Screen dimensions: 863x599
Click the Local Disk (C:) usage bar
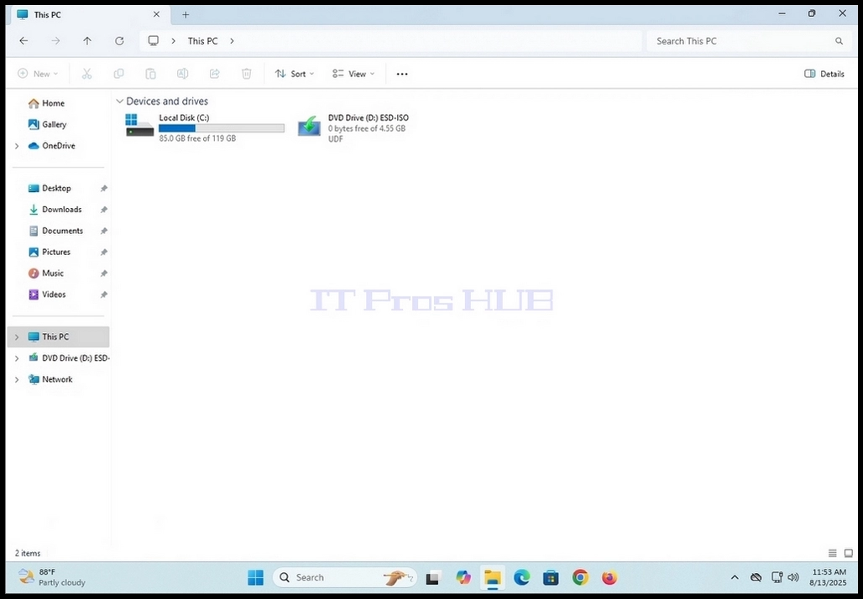click(222, 128)
